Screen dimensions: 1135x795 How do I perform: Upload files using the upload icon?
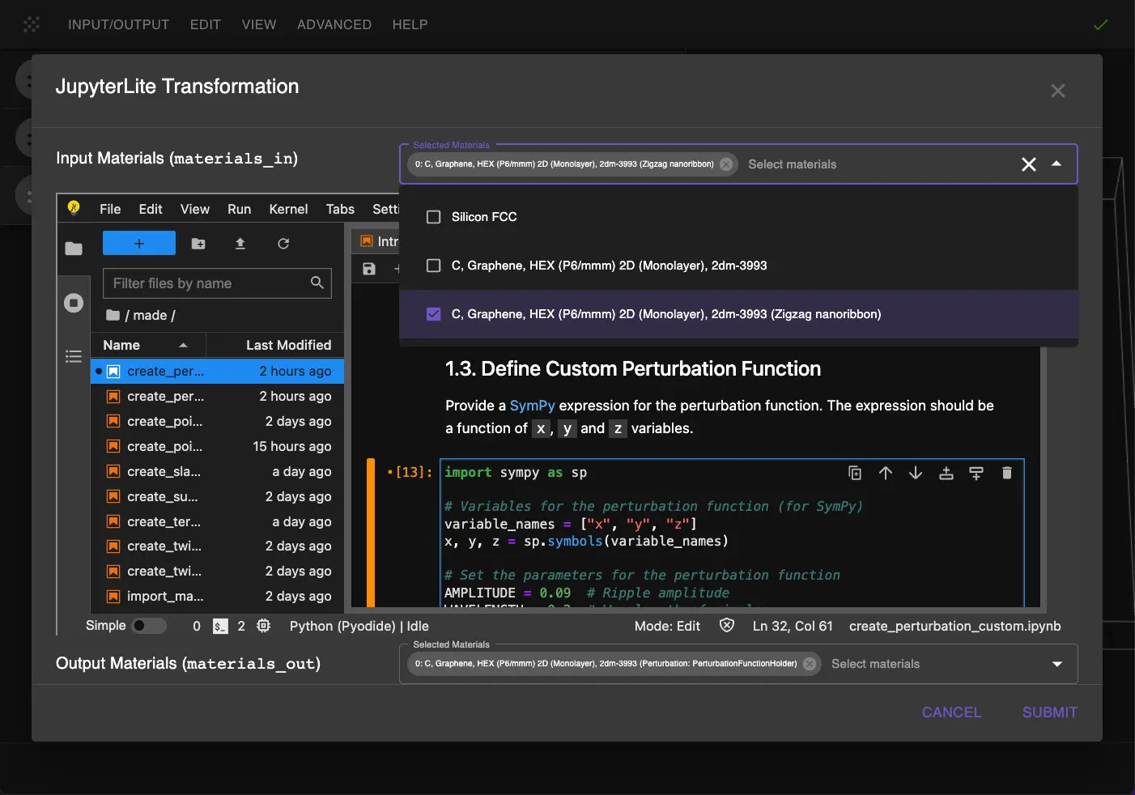(240, 243)
